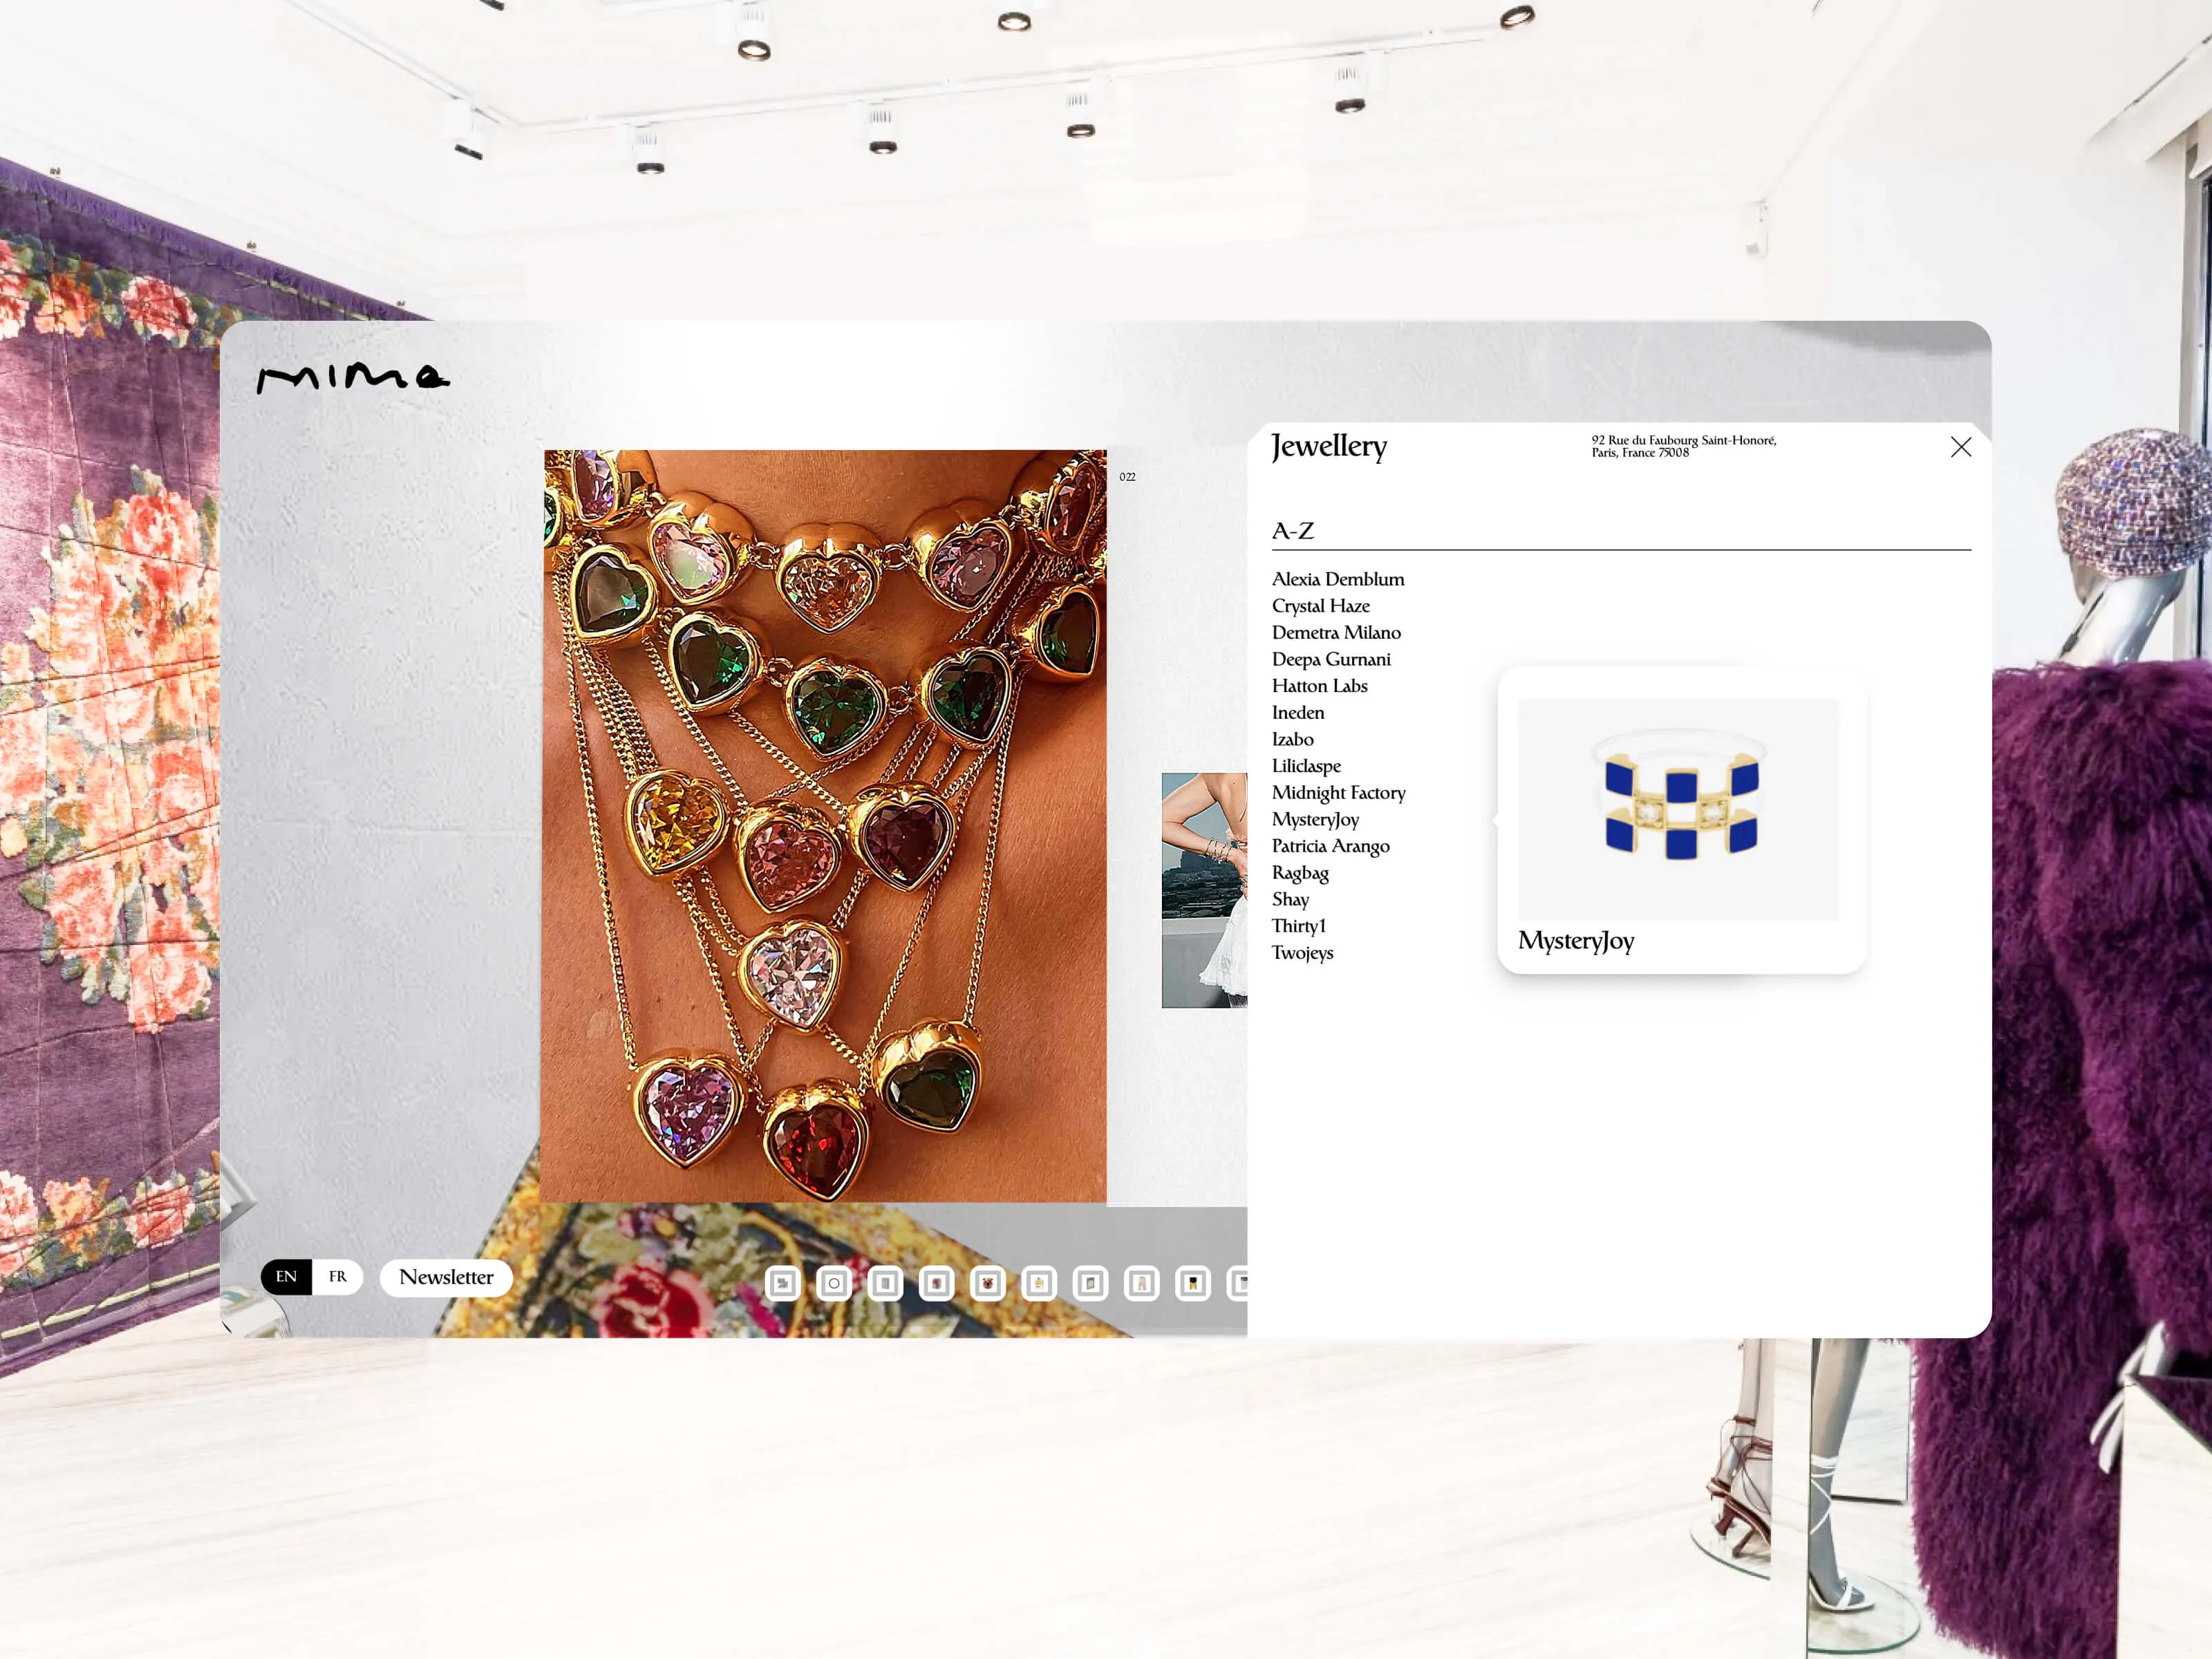Open Twojeys from the brand list
The image size is (2212, 1659).
(x=1302, y=953)
